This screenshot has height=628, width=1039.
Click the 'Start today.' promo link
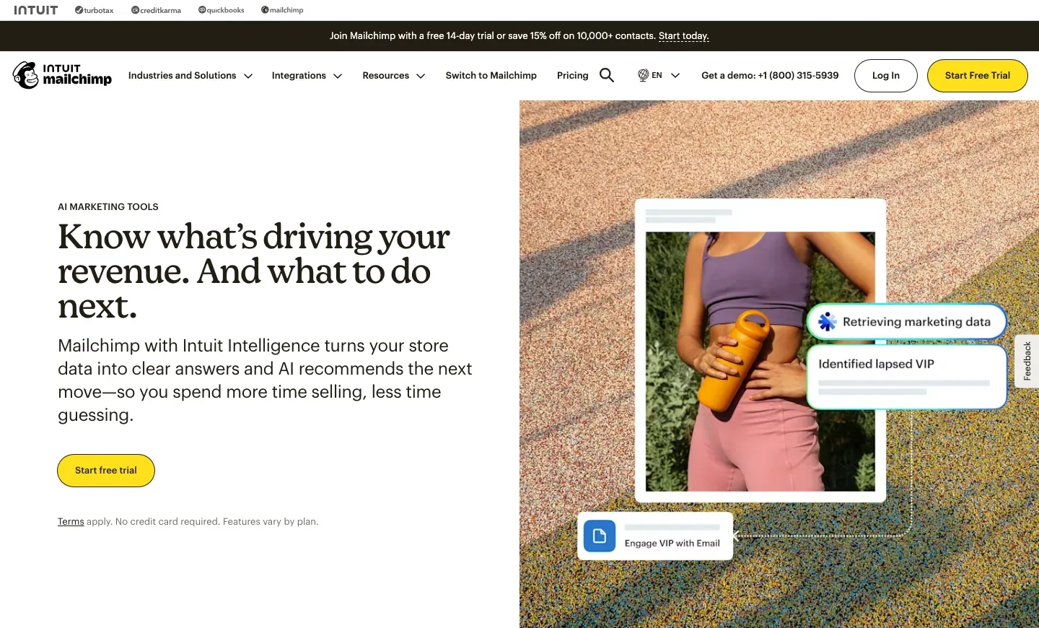pos(683,36)
